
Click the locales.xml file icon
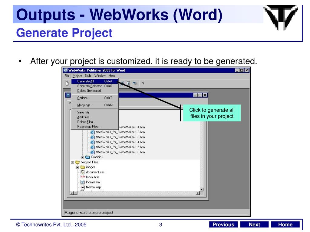(83, 182)
